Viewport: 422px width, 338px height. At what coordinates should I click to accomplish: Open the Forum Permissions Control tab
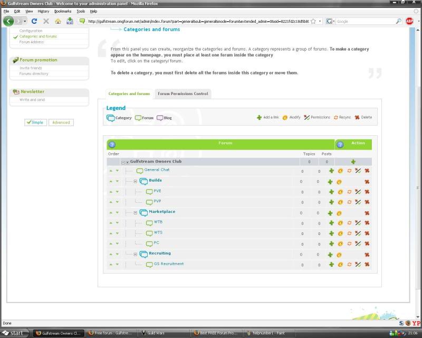click(183, 93)
